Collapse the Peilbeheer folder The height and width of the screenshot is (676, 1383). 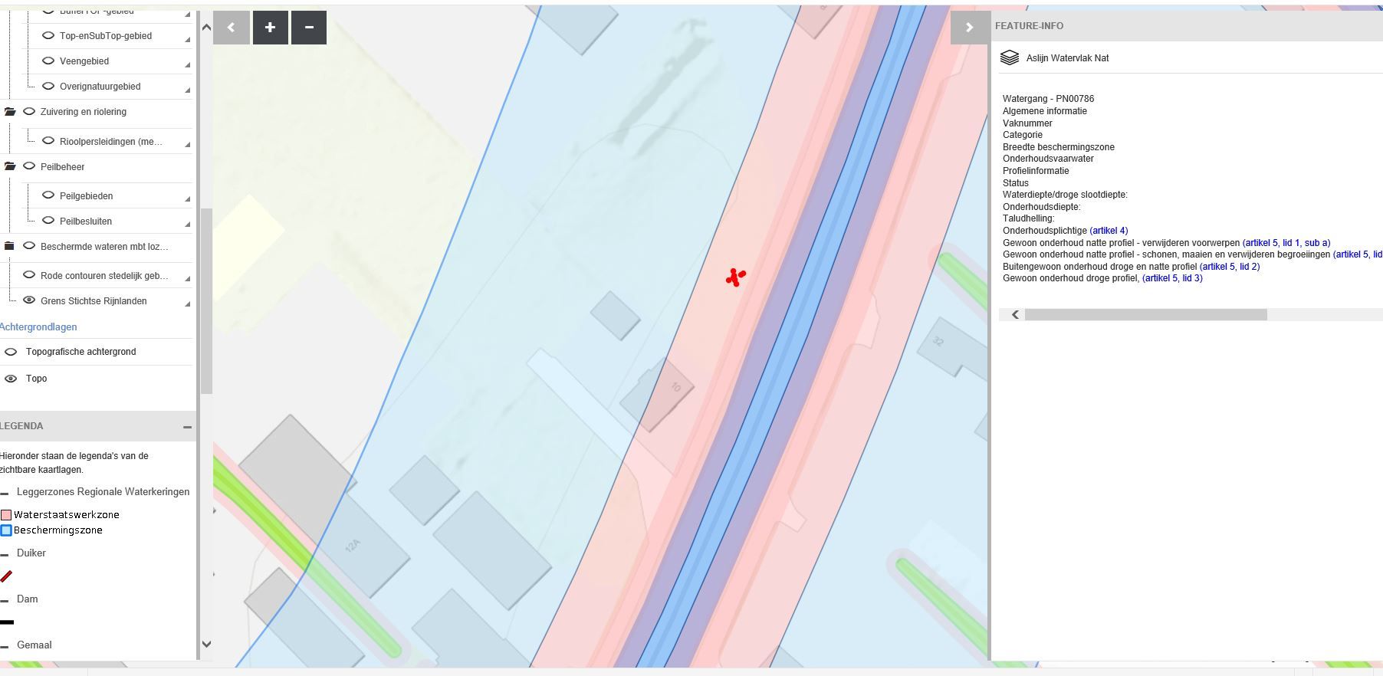coord(10,167)
